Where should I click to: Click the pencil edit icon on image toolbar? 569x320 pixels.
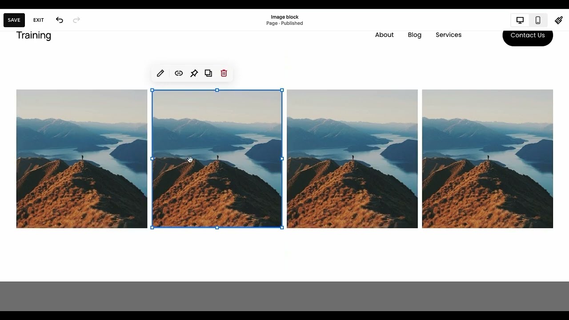160,73
